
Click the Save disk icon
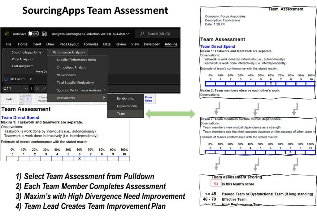pyautogui.click(x=45, y=34)
